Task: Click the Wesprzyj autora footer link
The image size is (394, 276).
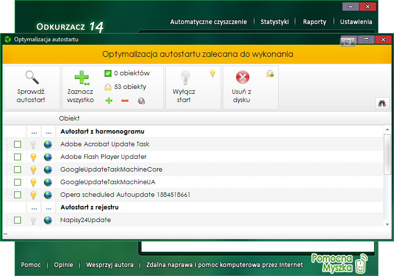Action: pyautogui.click(x=109, y=265)
